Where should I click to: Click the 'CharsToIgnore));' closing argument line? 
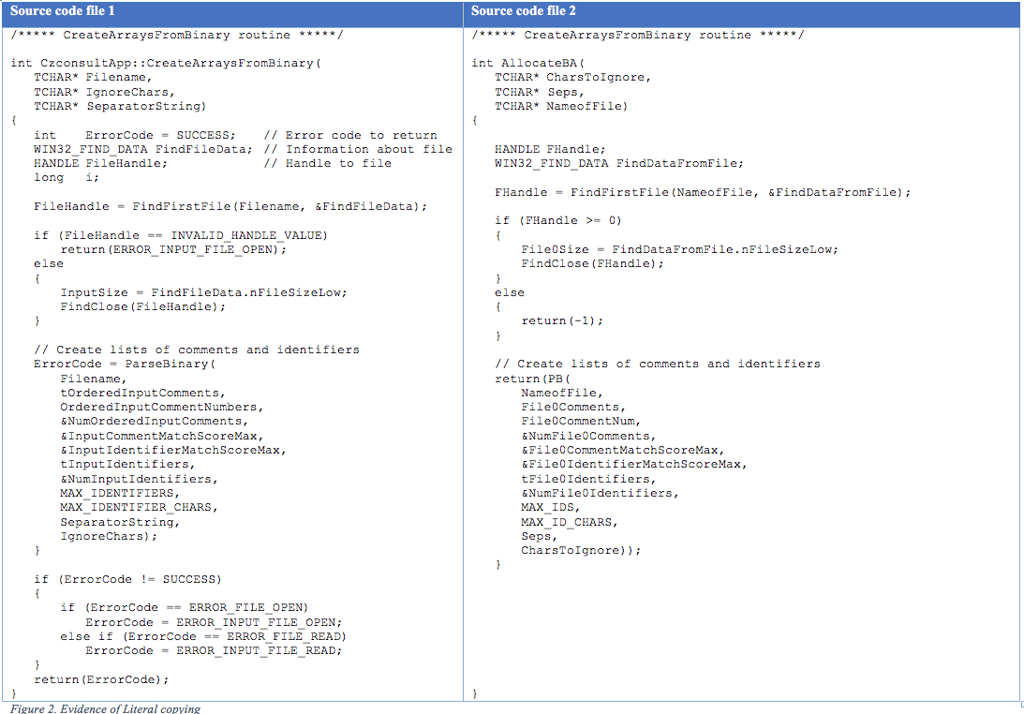[x=581, y=550]
